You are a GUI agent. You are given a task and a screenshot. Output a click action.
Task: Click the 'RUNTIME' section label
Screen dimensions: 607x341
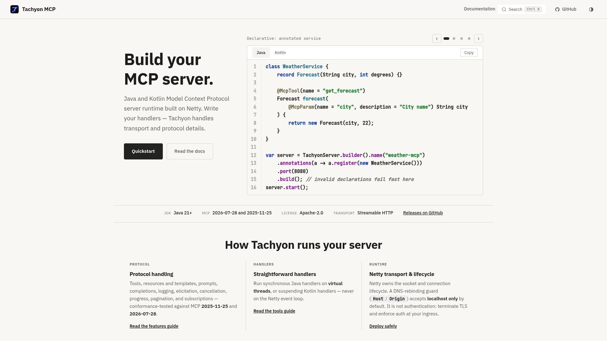(x=378, y=265)
